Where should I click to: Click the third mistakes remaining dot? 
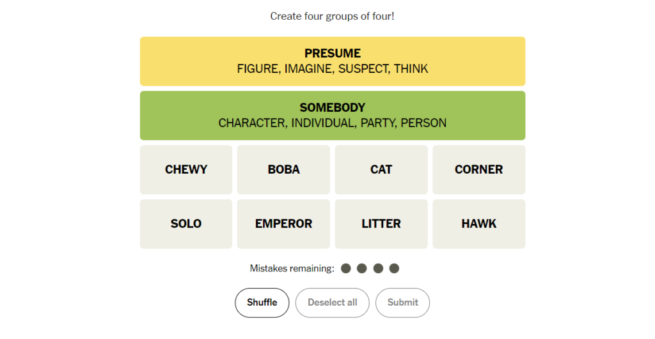coord(378,268)
